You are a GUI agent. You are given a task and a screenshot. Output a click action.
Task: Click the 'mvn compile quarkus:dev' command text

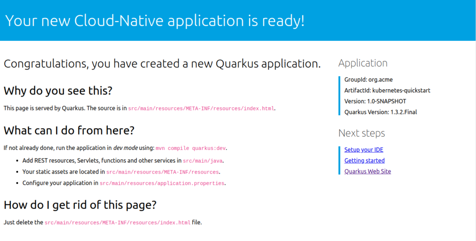click(x=191, y=149)
